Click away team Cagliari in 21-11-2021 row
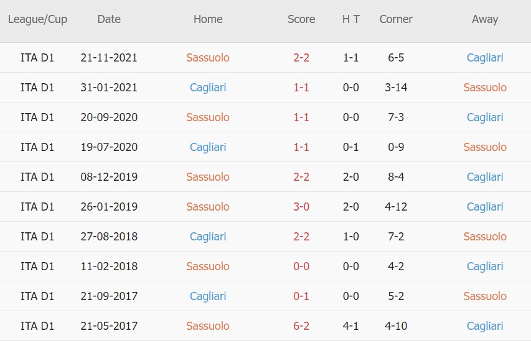Viewport: 531px width, 341px height. pos(485,58)
